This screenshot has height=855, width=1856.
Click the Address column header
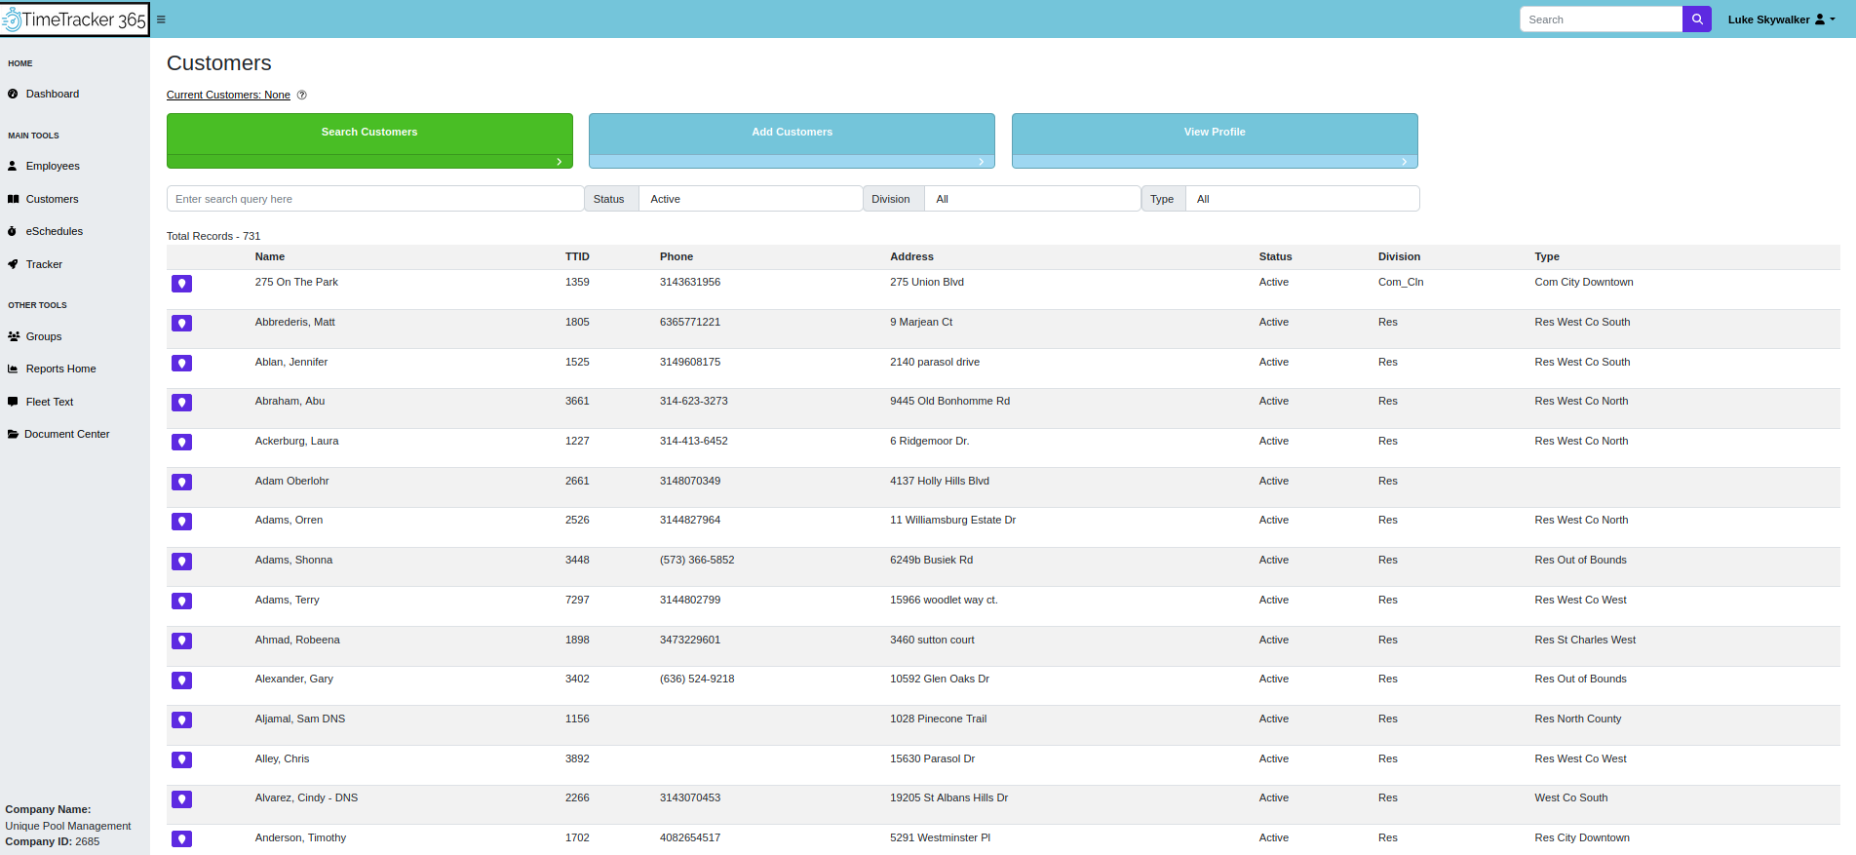point(911,256)
